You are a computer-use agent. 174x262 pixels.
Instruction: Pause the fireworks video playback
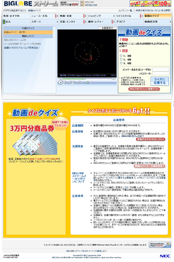(x=61, y=82)
